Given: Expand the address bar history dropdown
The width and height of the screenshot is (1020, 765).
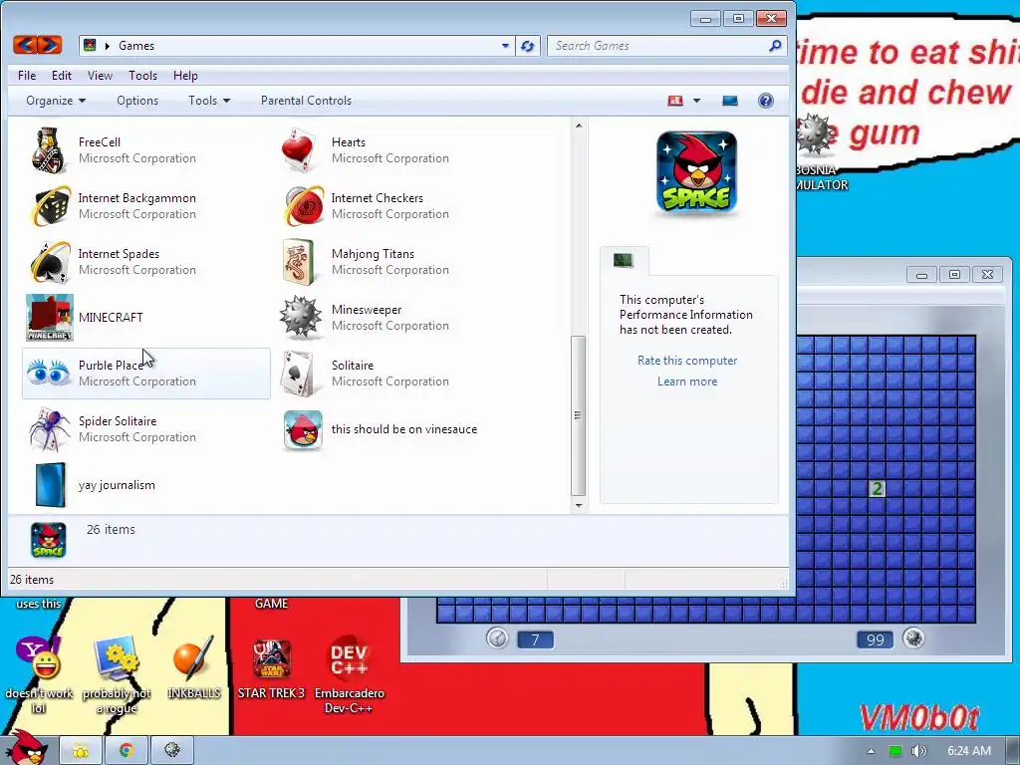Looking at the screenshot, I should [x=505, y=46].
